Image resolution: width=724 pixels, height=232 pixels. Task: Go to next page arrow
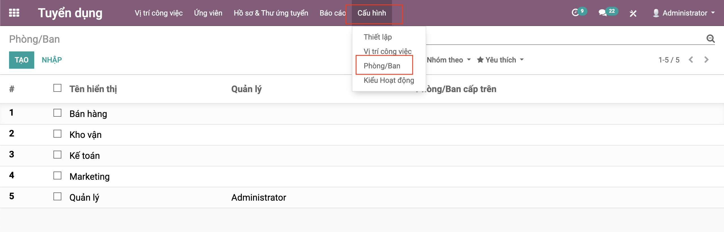click(706, 60)
